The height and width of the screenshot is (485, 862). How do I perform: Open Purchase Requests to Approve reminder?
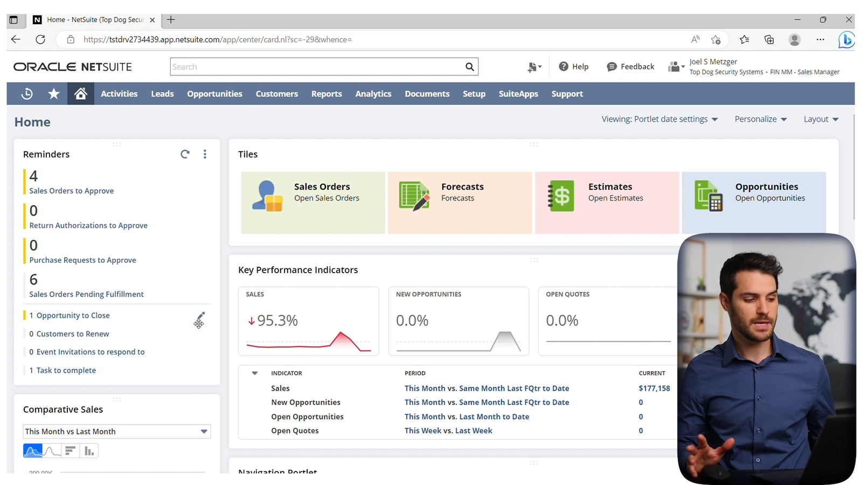tap(82, 260)
